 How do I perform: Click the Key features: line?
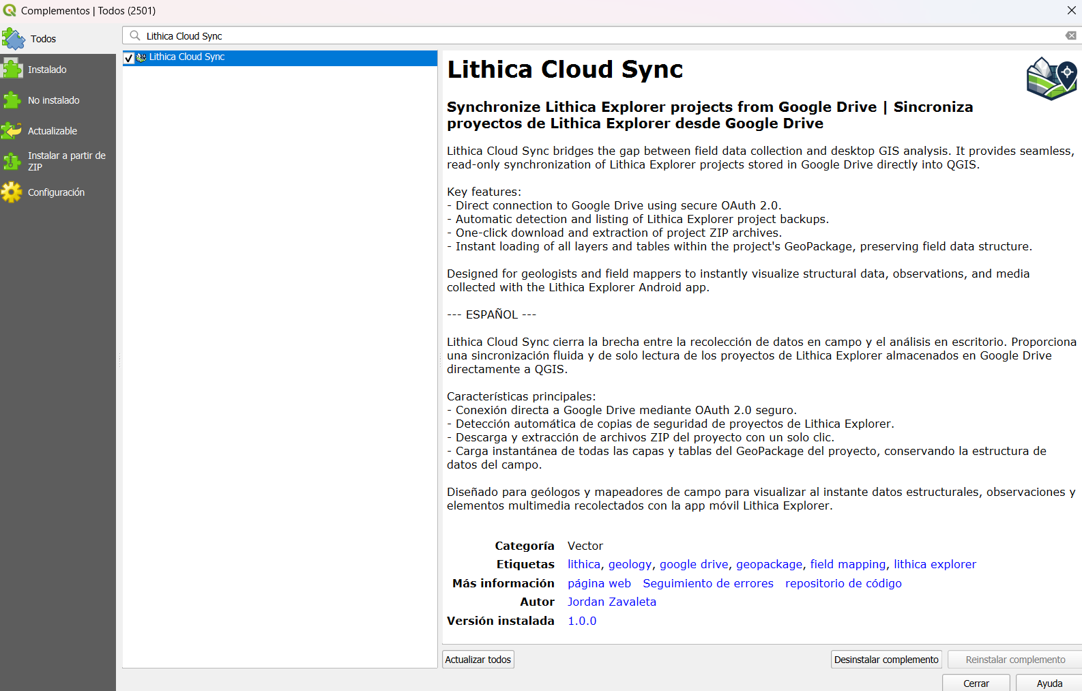[x=484, y=192]
